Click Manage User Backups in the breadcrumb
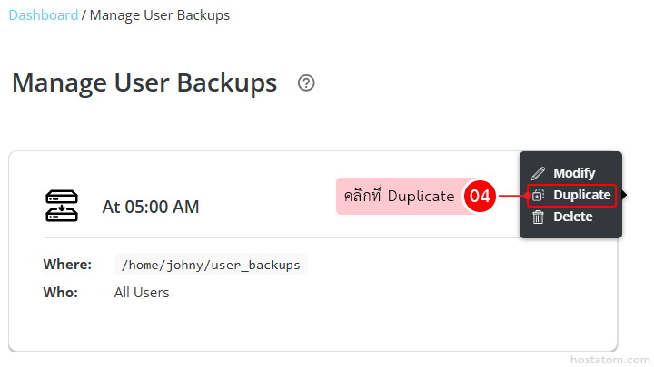Screen dimensions: 654x367 point(160,15)
